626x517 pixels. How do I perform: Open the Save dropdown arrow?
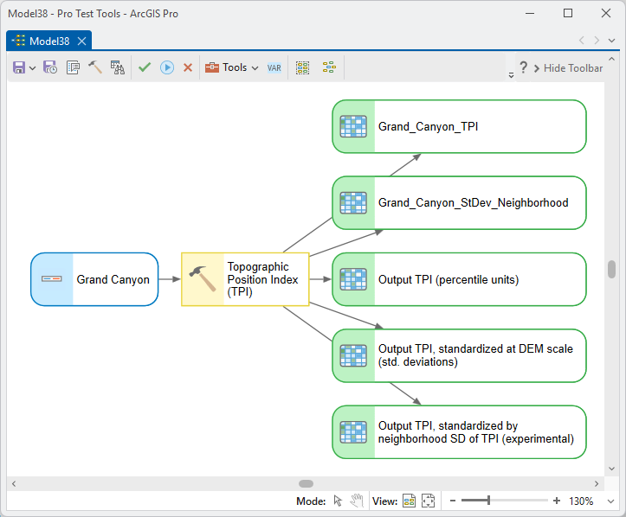coord(33,68)
